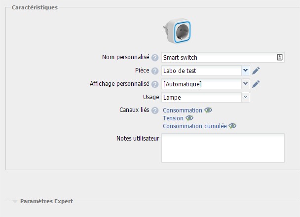300x217 pixels.
Task: Click help icon beside Nom personnalisé
Action: (155, 58)
